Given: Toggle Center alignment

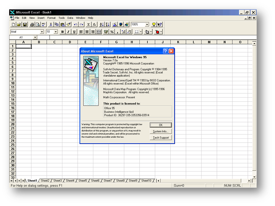Looking at the screenshot, I should (87, 32).
